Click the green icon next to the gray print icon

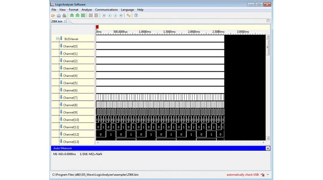72,15
